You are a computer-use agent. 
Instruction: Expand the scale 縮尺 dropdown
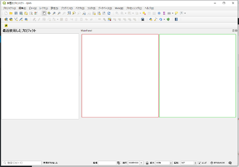141,163
